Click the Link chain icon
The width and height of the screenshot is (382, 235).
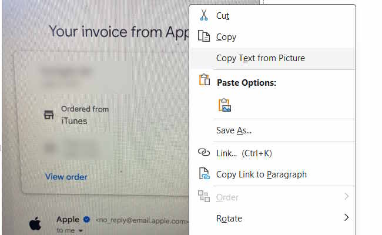point(204,152)
